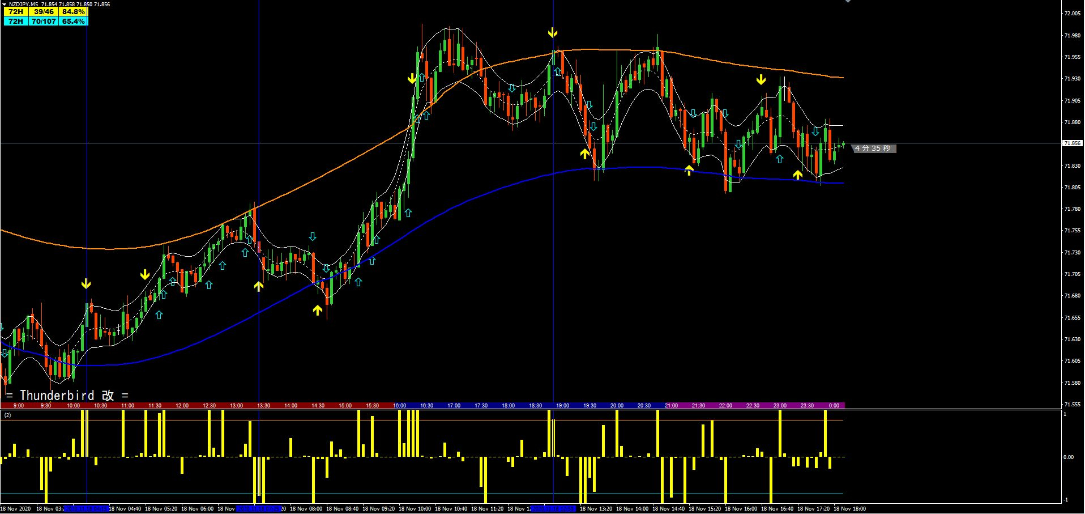Select the cyan 72H statistics panel

click(x=15, y=20)
